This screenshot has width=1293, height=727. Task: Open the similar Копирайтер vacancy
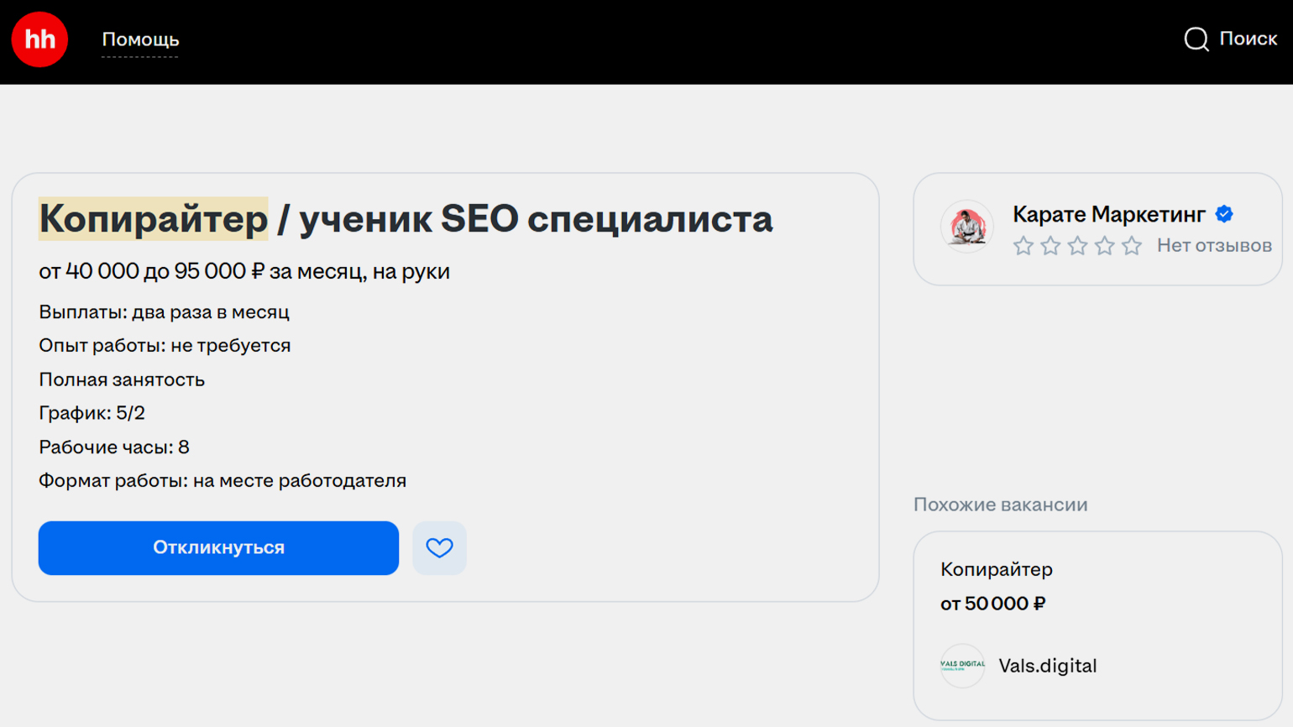coord(996,569)
